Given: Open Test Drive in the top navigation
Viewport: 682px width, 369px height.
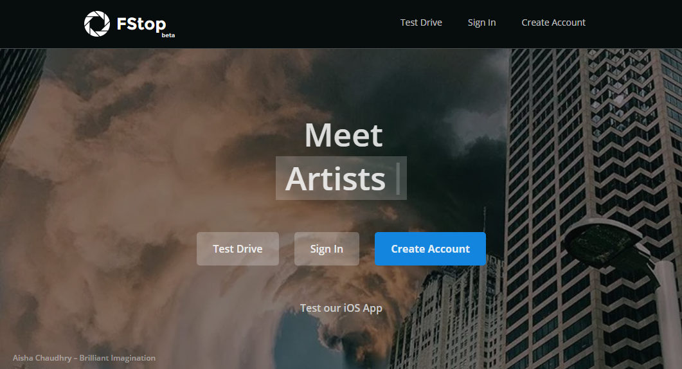Looking at the screenshot, I should click(x=421, y=22).
